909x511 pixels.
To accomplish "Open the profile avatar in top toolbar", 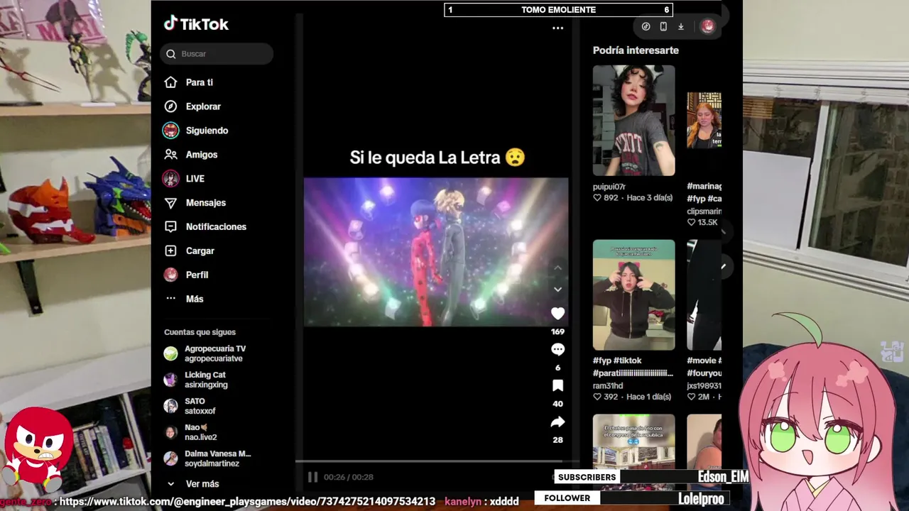I will pyautogui.click(x=707, y=26).
